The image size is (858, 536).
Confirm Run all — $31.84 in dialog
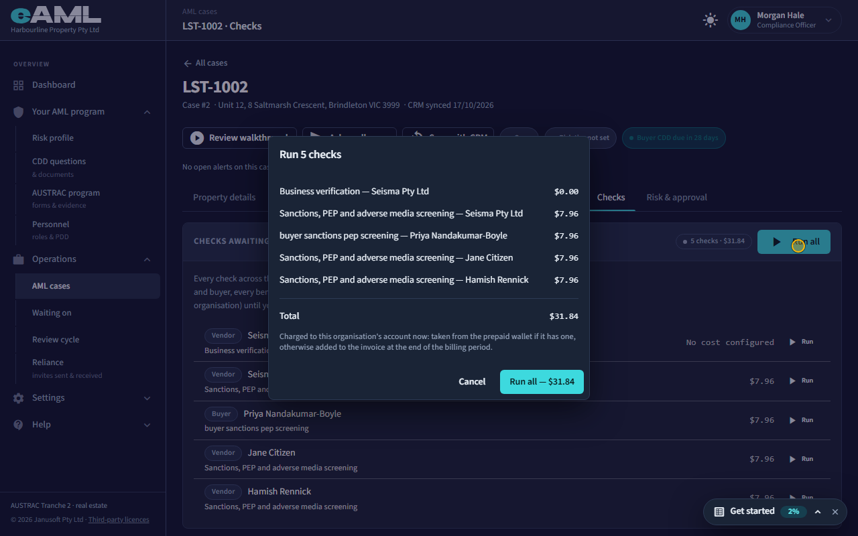tap(542, 382)
